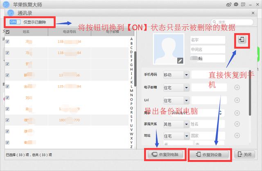This screenshot has height=171, width=262.
Task: Jump to letter T in alphabet index
Action: (x=131, y=121)
